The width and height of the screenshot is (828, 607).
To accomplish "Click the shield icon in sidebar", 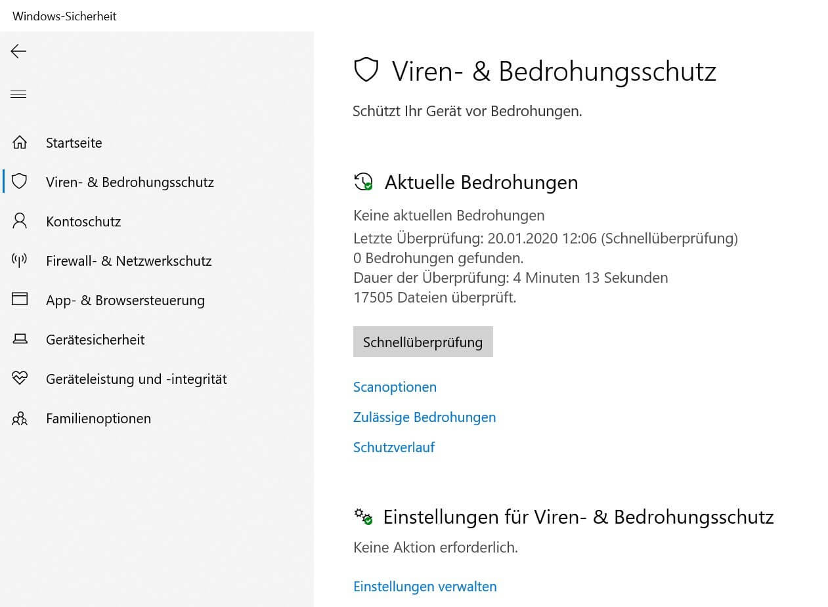I will pos(20,182).
